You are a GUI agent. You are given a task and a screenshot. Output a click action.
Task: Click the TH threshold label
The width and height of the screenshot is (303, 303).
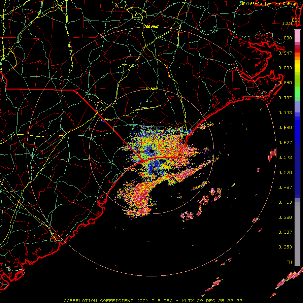[289, 262]
